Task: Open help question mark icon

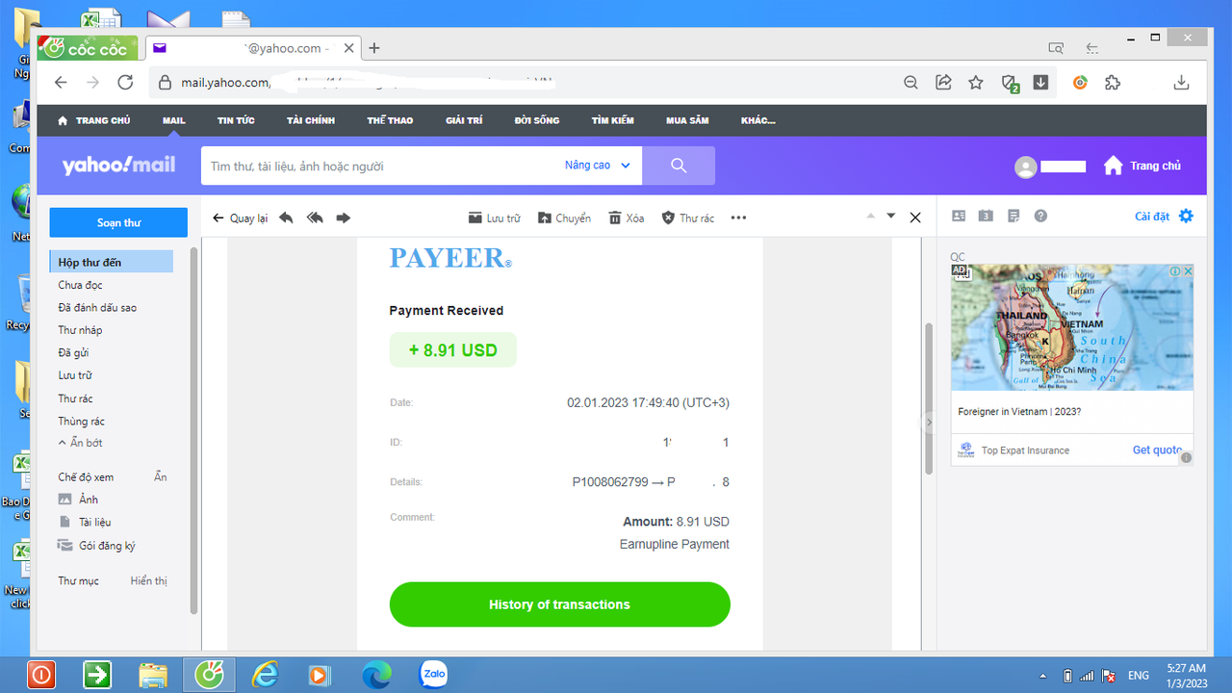Action: coord(1040,217)
